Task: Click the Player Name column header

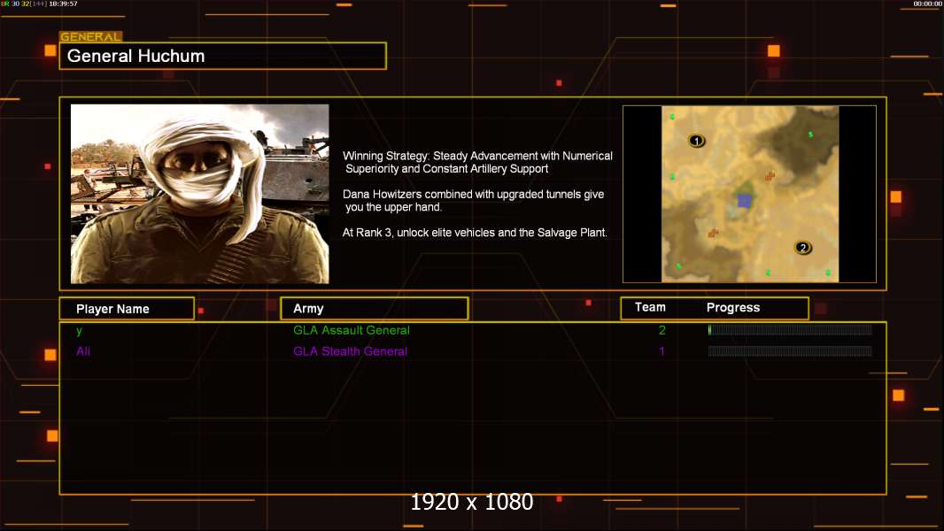Action: (127, 309)
